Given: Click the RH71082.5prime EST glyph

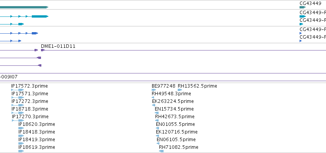Looking at the screenshot, I should coord(161,151).
